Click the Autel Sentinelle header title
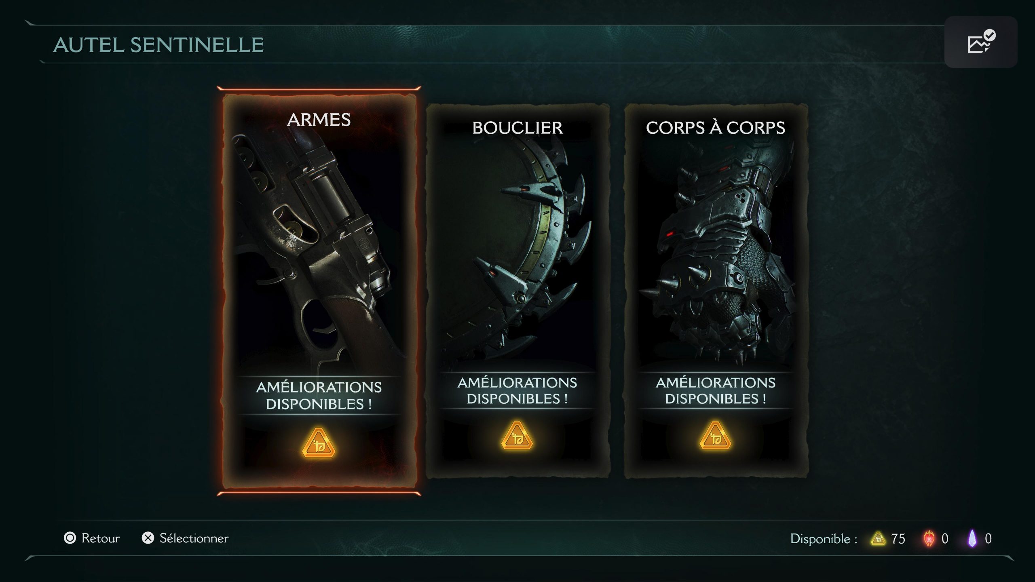This screenshot has width=1035, height=582. coord(158,45)
